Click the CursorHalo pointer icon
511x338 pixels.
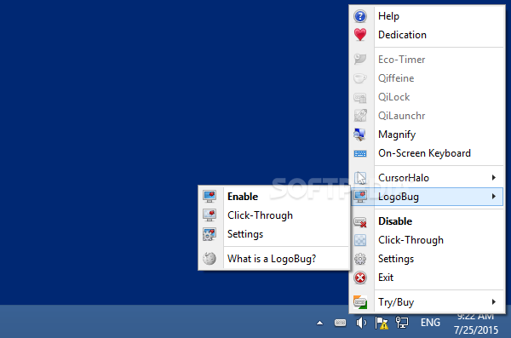click(x=360, y=178)
